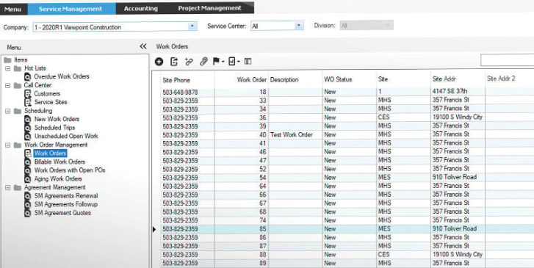Click the Items root folder icon
The height and width of the screenshot is (268, 534).
point(7,60)
